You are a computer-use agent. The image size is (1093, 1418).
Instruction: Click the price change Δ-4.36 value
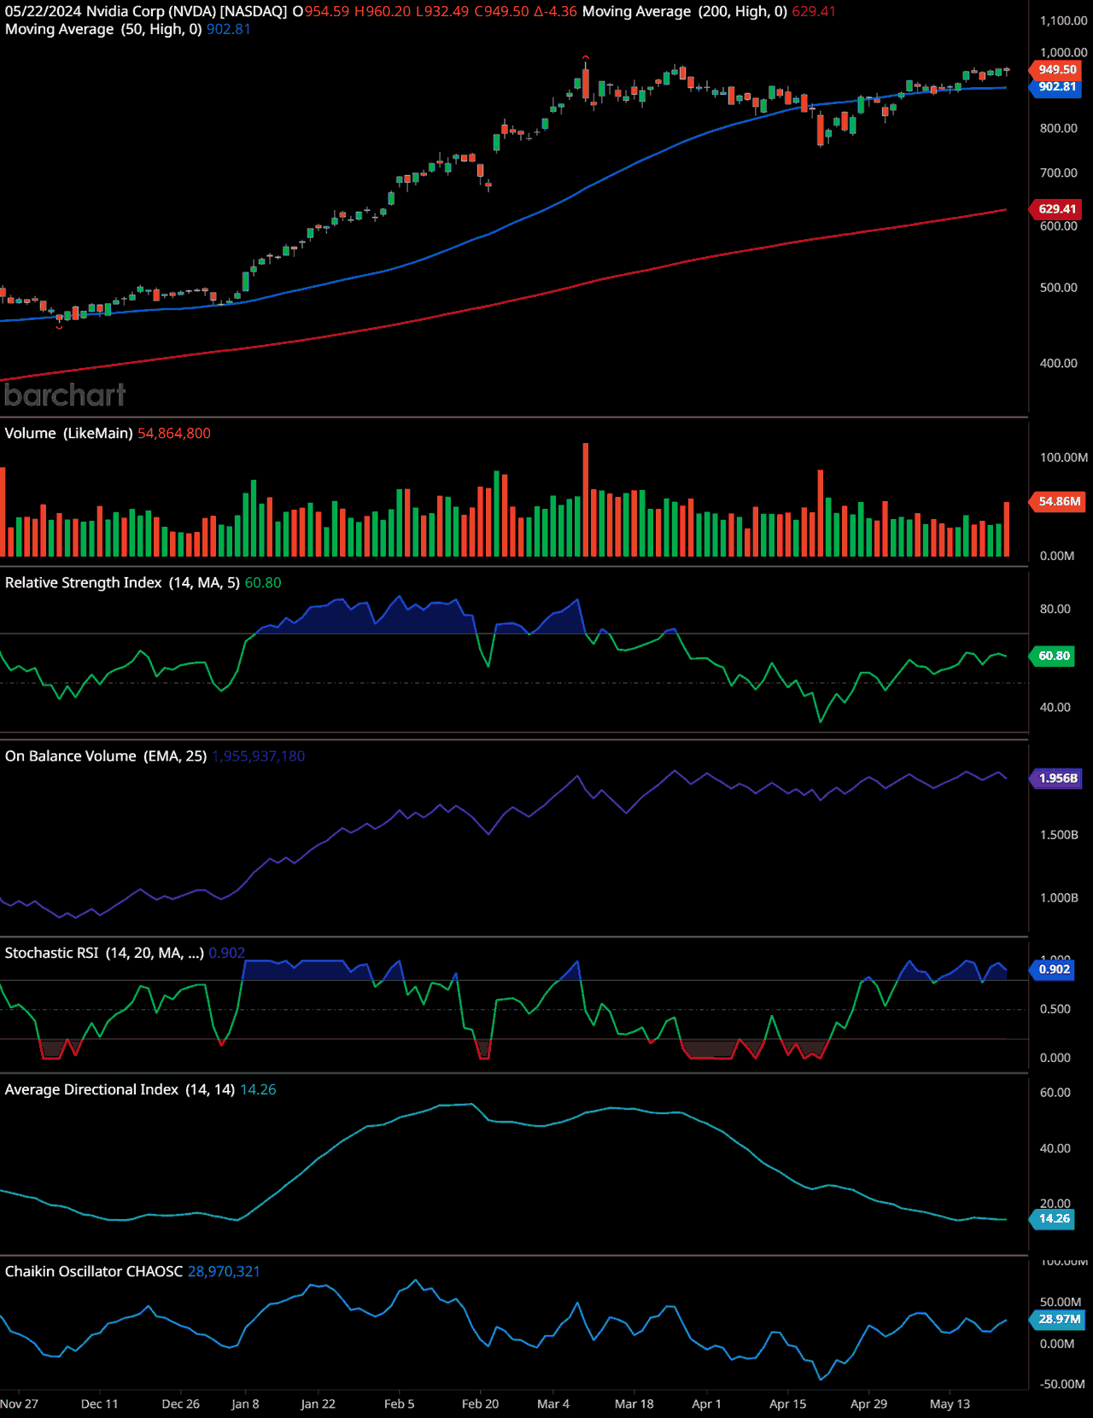click(x=555, y=11)
